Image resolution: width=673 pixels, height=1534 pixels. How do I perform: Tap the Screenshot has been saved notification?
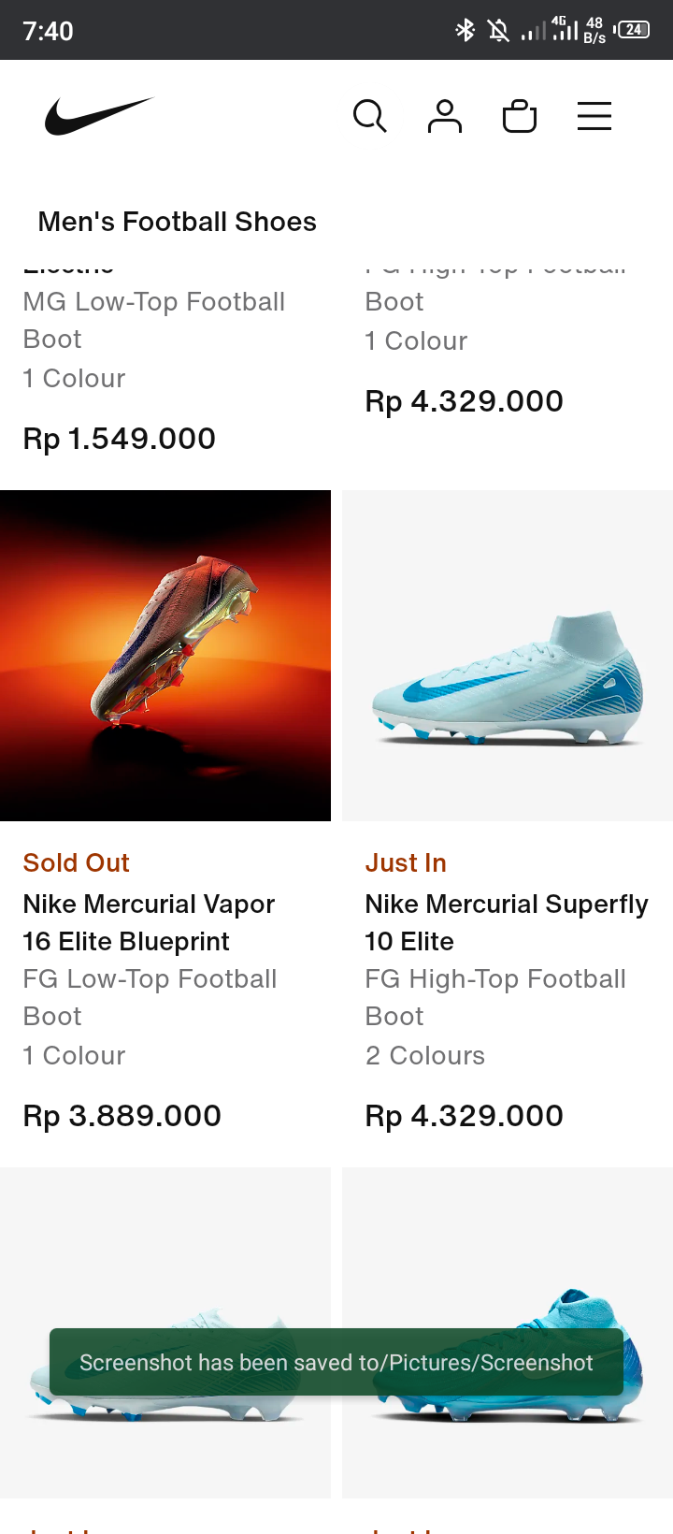point(336,1362)
